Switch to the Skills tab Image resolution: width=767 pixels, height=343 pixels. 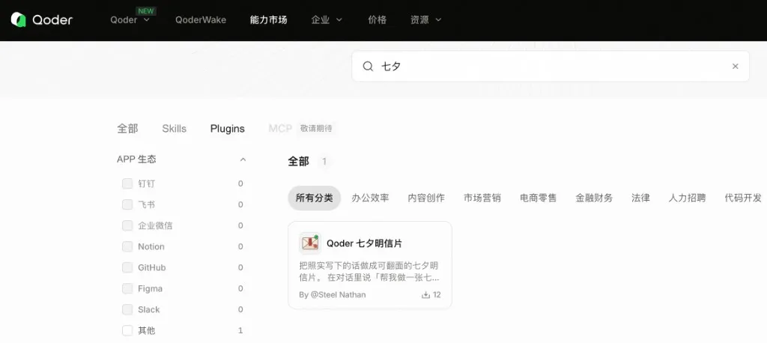[174, 129]
